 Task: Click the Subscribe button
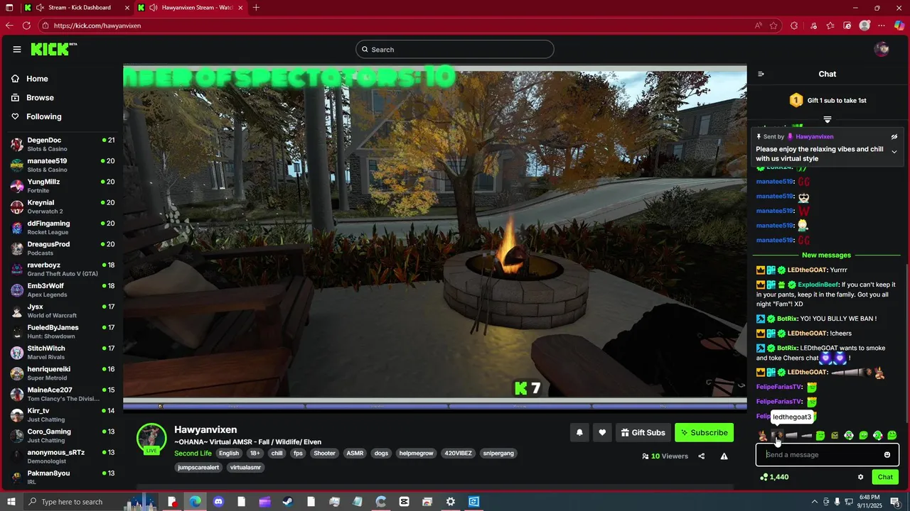coord(704,432)
